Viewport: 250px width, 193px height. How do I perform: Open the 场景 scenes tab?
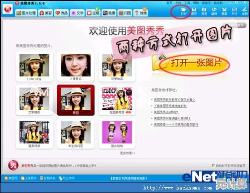point(109,13)
